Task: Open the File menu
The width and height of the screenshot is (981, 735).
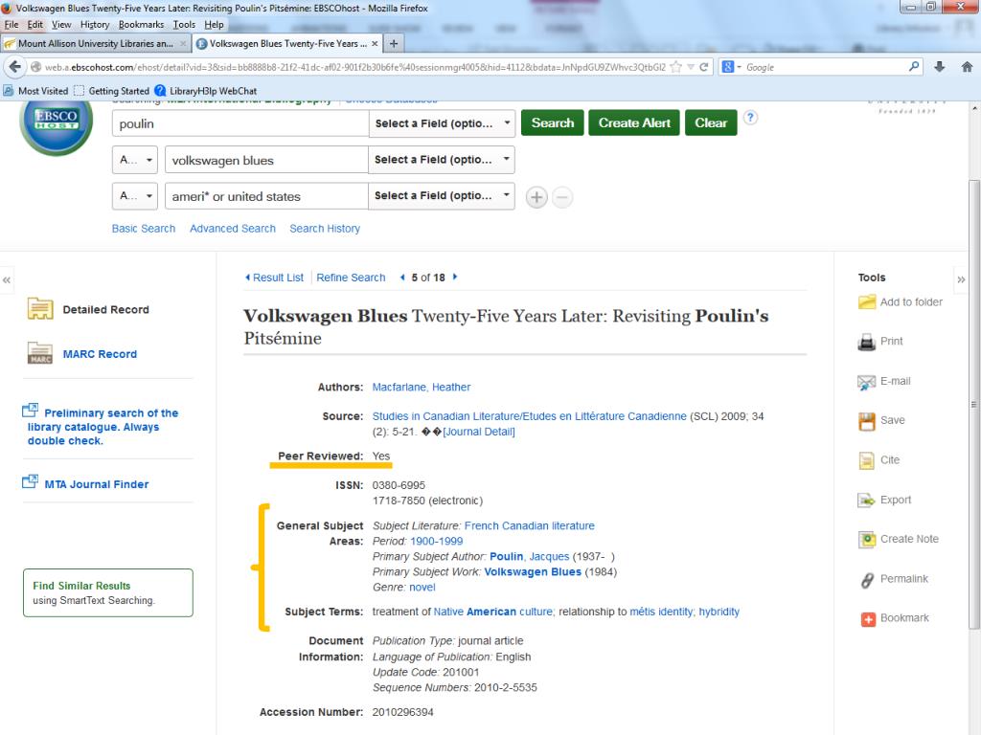Action: click(x=11, y=24)
